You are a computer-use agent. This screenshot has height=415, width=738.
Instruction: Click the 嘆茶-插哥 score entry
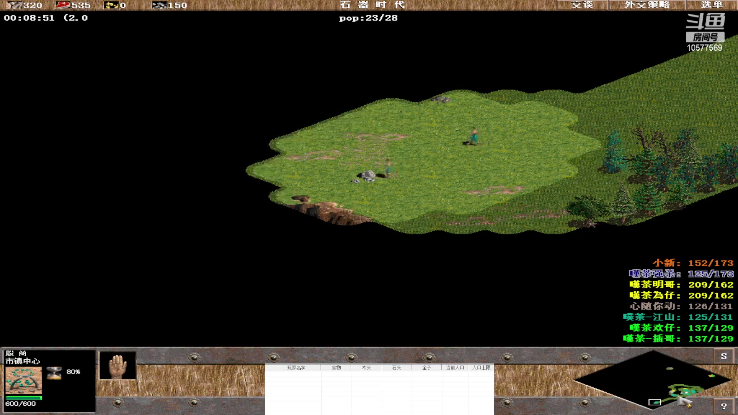click(x=678, y=338)
